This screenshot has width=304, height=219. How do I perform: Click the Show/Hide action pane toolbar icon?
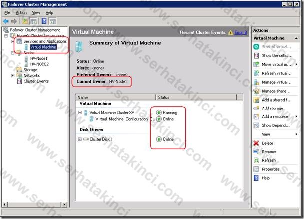53,21
